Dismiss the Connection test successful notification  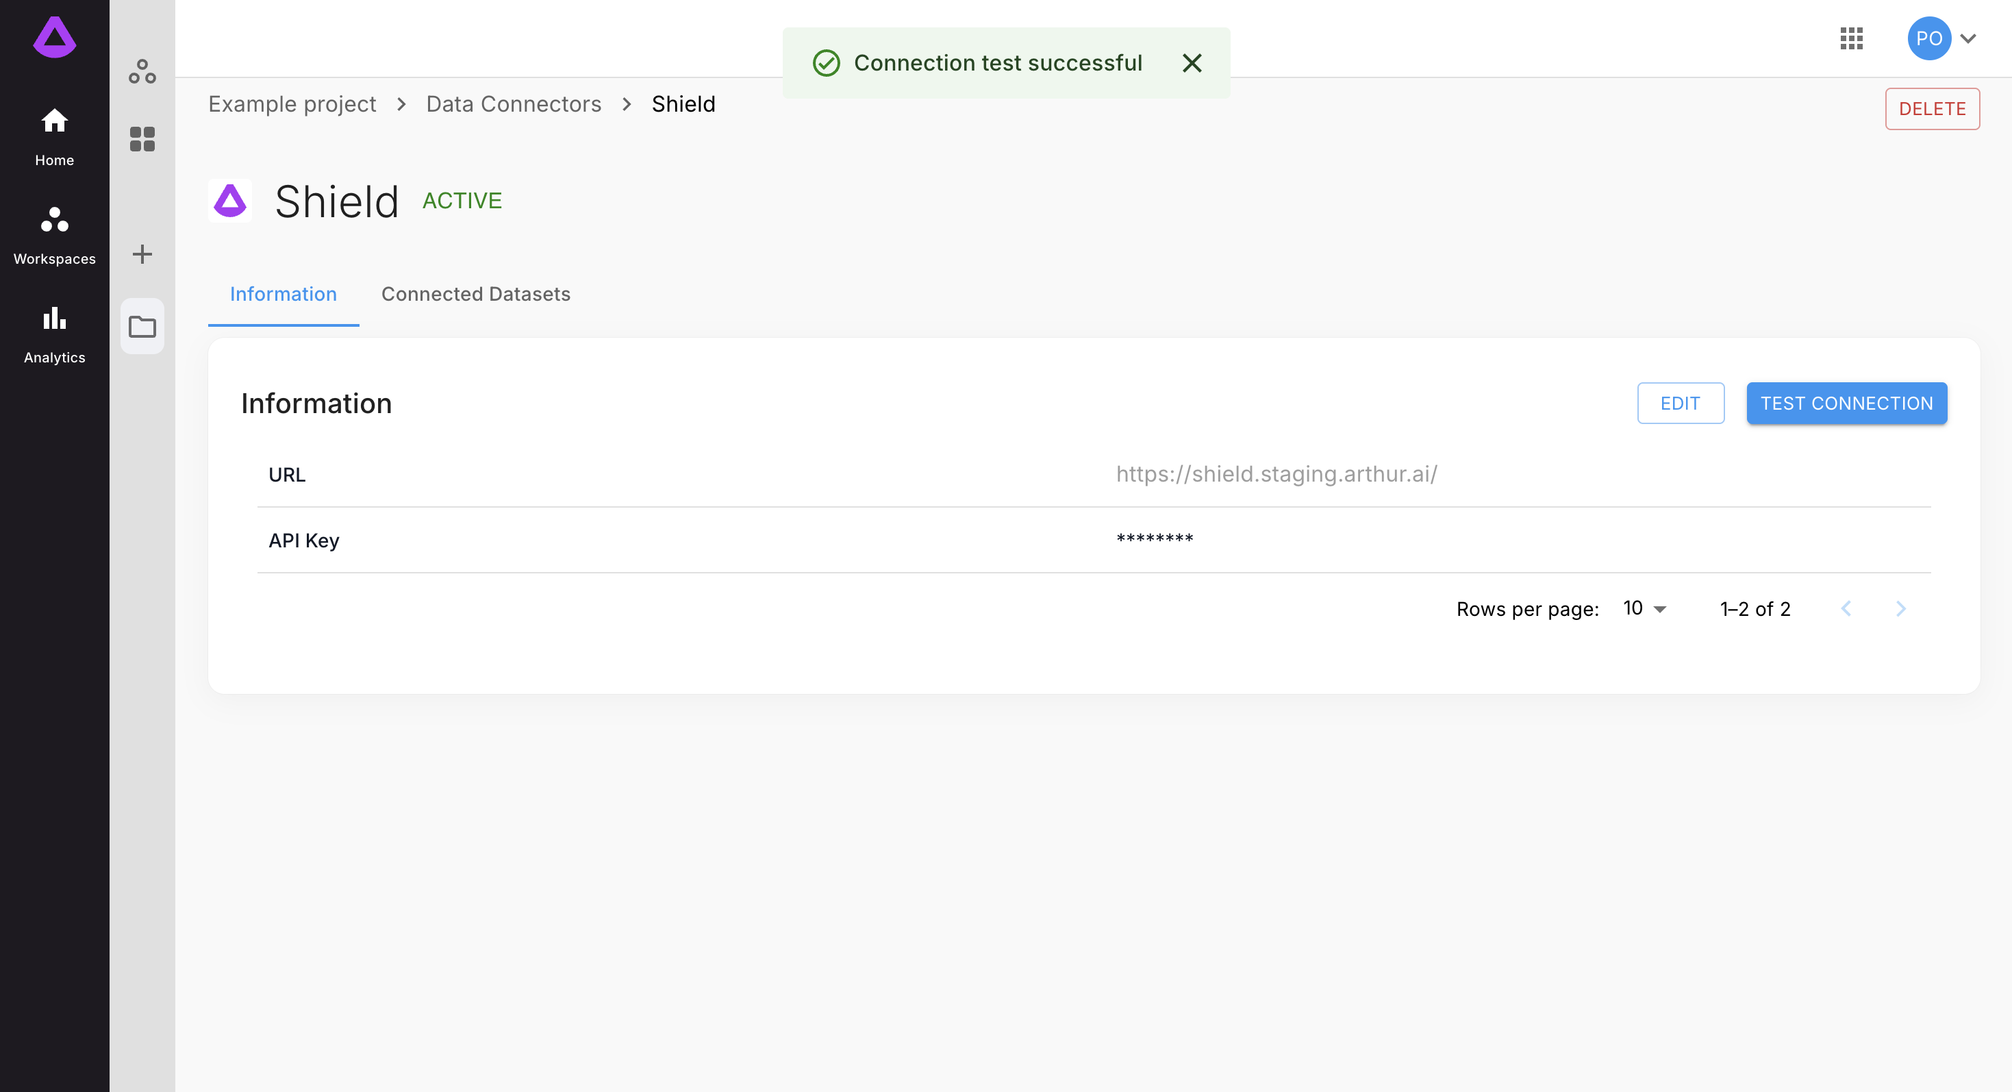1192,62
